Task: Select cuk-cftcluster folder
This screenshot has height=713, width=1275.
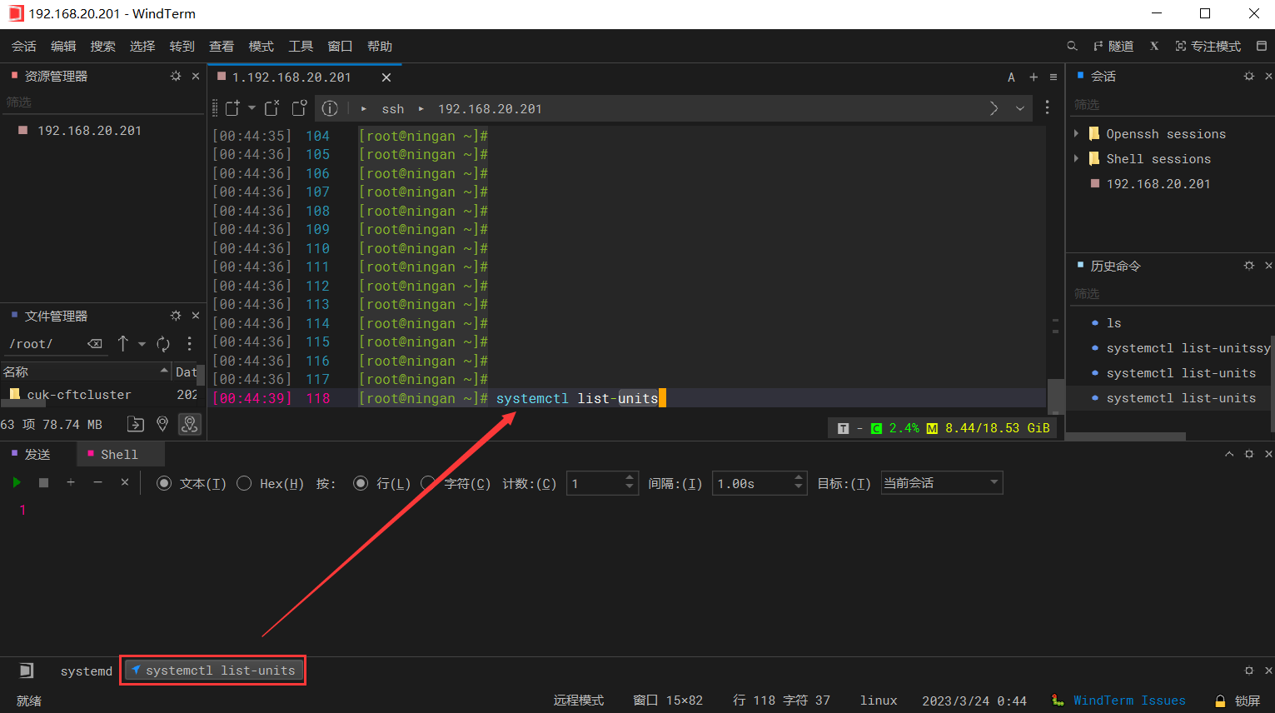Action: click(79, 395)
